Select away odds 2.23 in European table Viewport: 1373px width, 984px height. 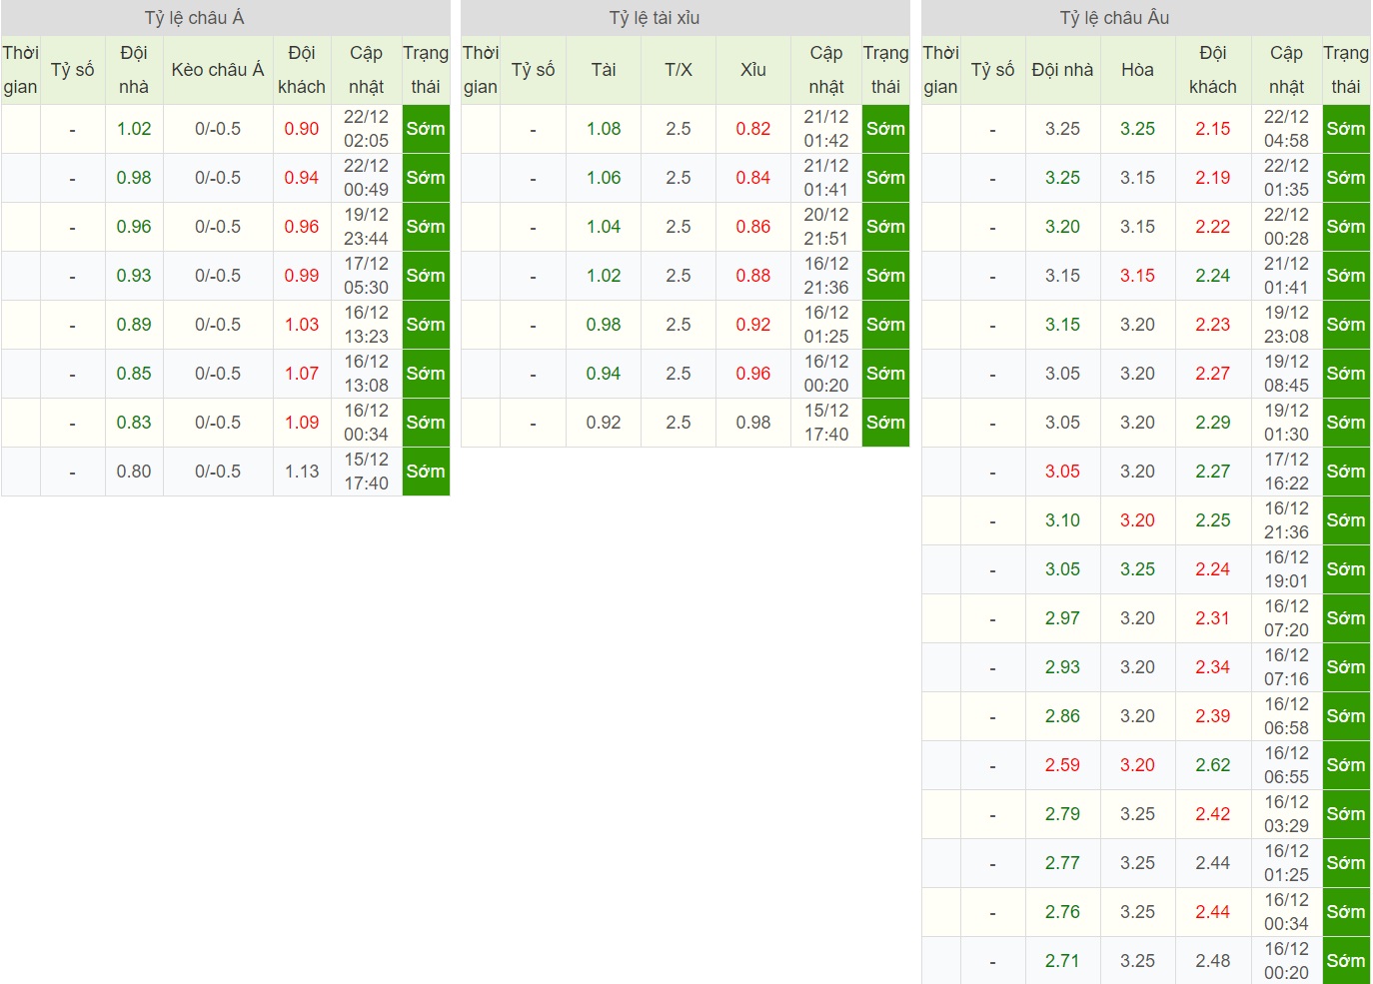tap(1213, 325)
